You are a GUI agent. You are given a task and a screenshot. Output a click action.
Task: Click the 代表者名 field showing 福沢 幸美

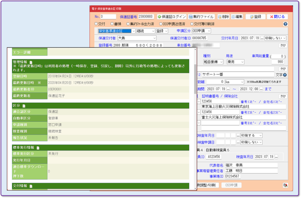pos(251,165)
